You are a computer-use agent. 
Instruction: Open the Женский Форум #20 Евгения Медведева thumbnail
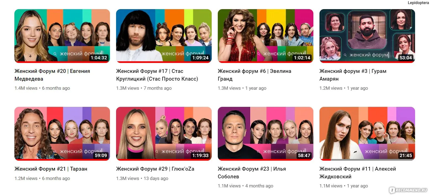click(62, 36)
